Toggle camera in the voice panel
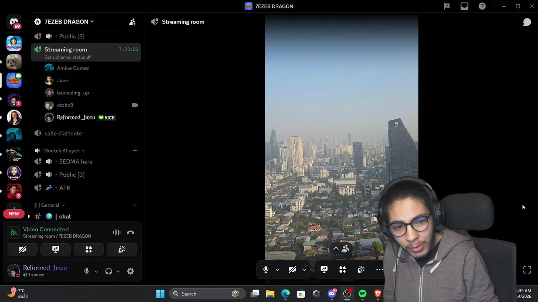The width and height of the screenshot is (538, 302). pos(23,249)
